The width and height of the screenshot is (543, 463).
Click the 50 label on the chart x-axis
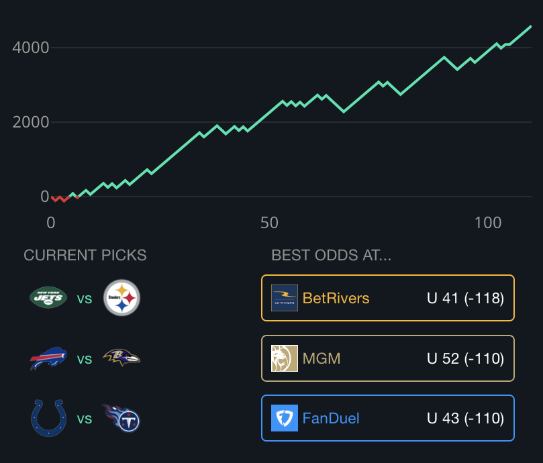[x=269, y=222]
